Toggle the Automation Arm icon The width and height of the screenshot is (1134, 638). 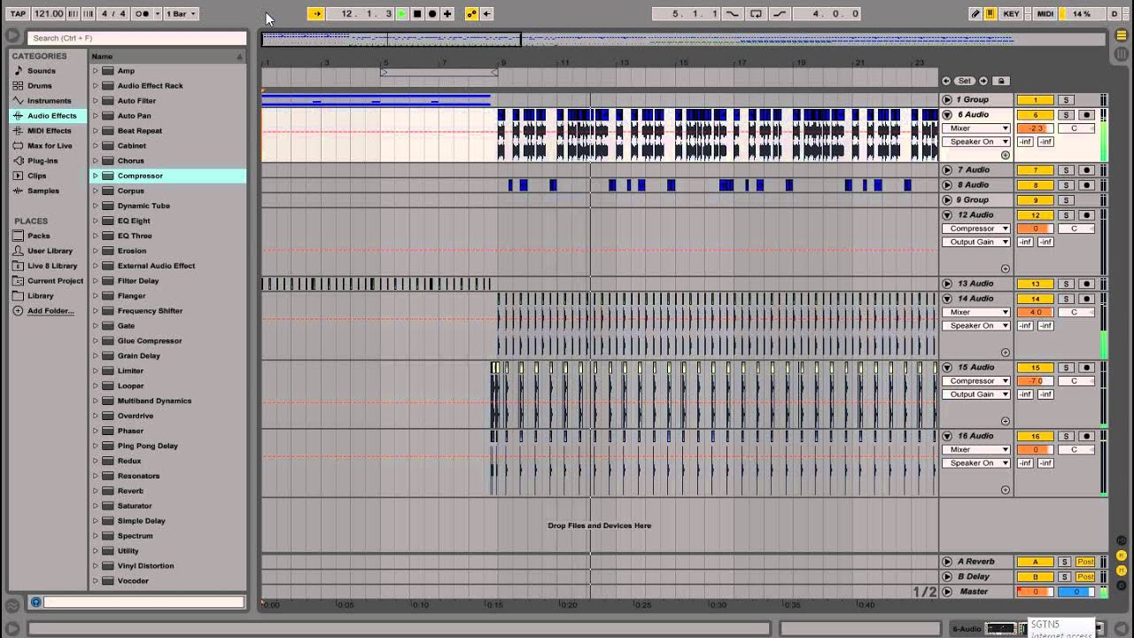click(471, 13)
